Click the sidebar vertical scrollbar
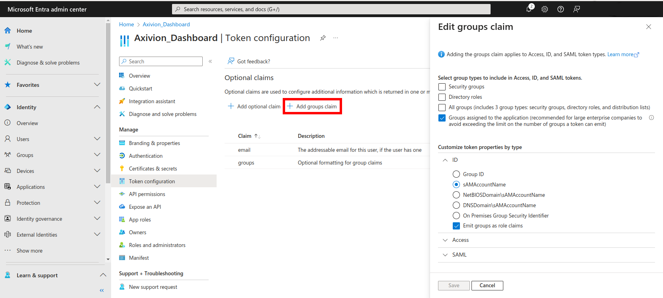This screenshot has height=298, width=663. point(108,104)
